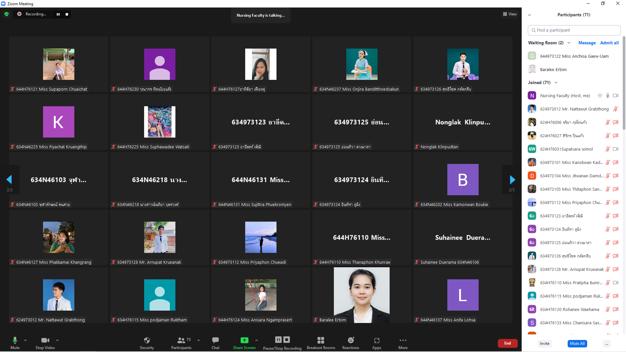This screenshot has height=352, width=626.
Task: Click the green Share Screen icon
Action: pyautogui.click(x=244, y=340)
